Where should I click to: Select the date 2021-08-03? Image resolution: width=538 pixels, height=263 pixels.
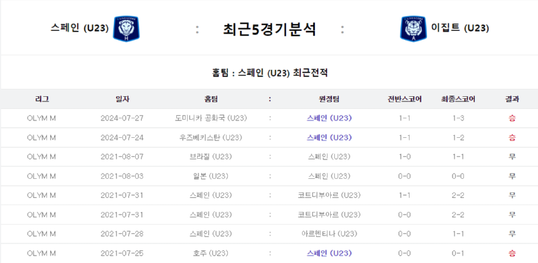[122, 176]
